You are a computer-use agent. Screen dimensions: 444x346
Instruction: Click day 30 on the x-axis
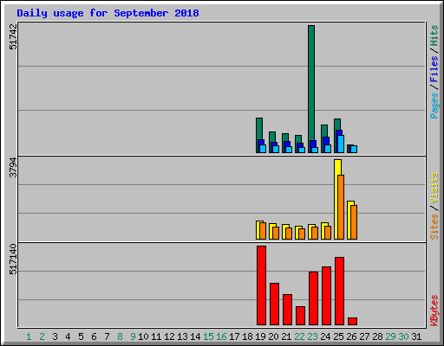pyautogui.click(x=403, y=336)
